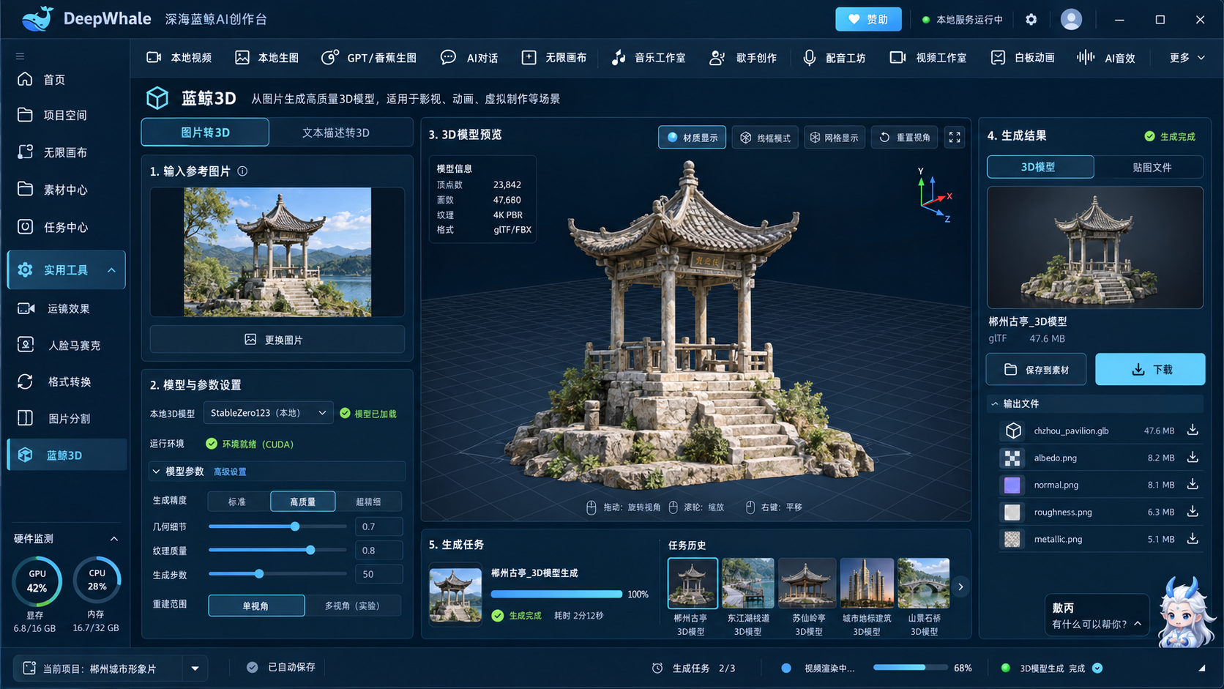Select 标准 generation precision
Viewport: 1224px width, 689px height.
[237, 502]
